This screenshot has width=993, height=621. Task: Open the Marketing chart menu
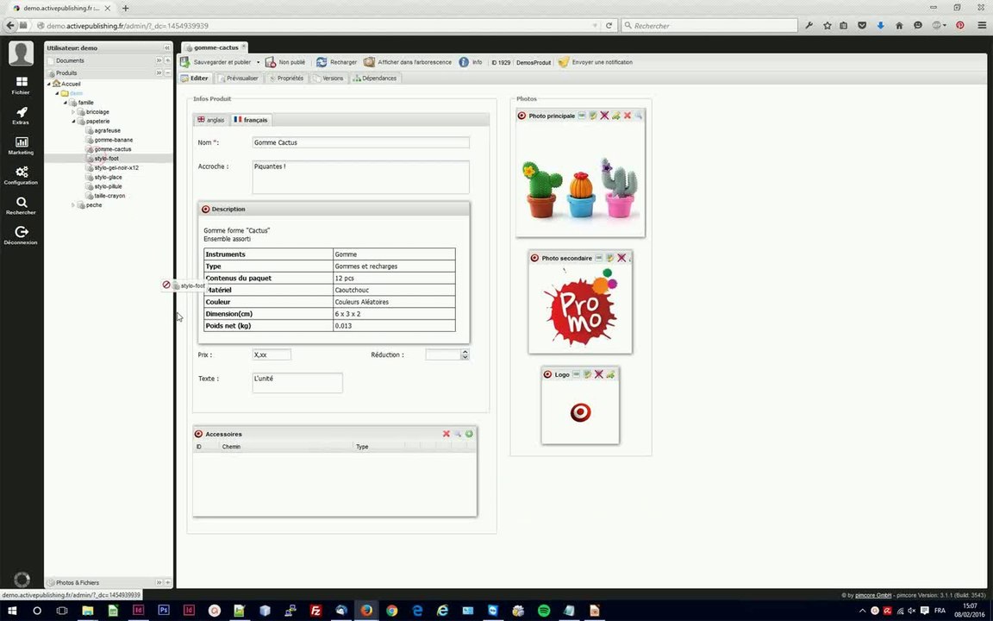click(21, 146)
